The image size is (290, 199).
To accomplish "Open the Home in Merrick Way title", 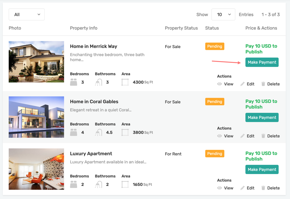I will [x=93, y=46].
